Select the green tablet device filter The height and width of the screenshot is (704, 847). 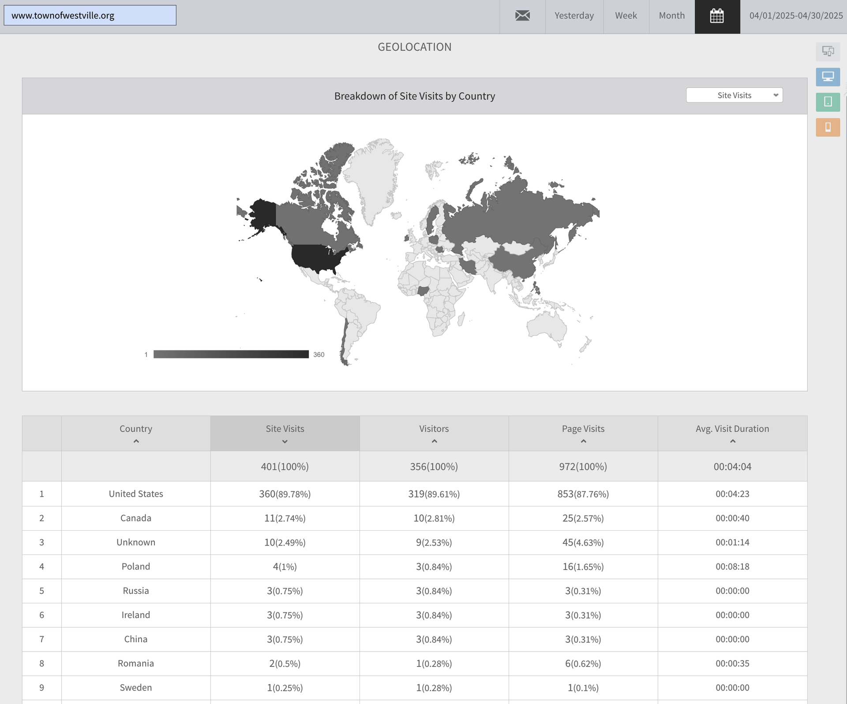pos(828,102)
